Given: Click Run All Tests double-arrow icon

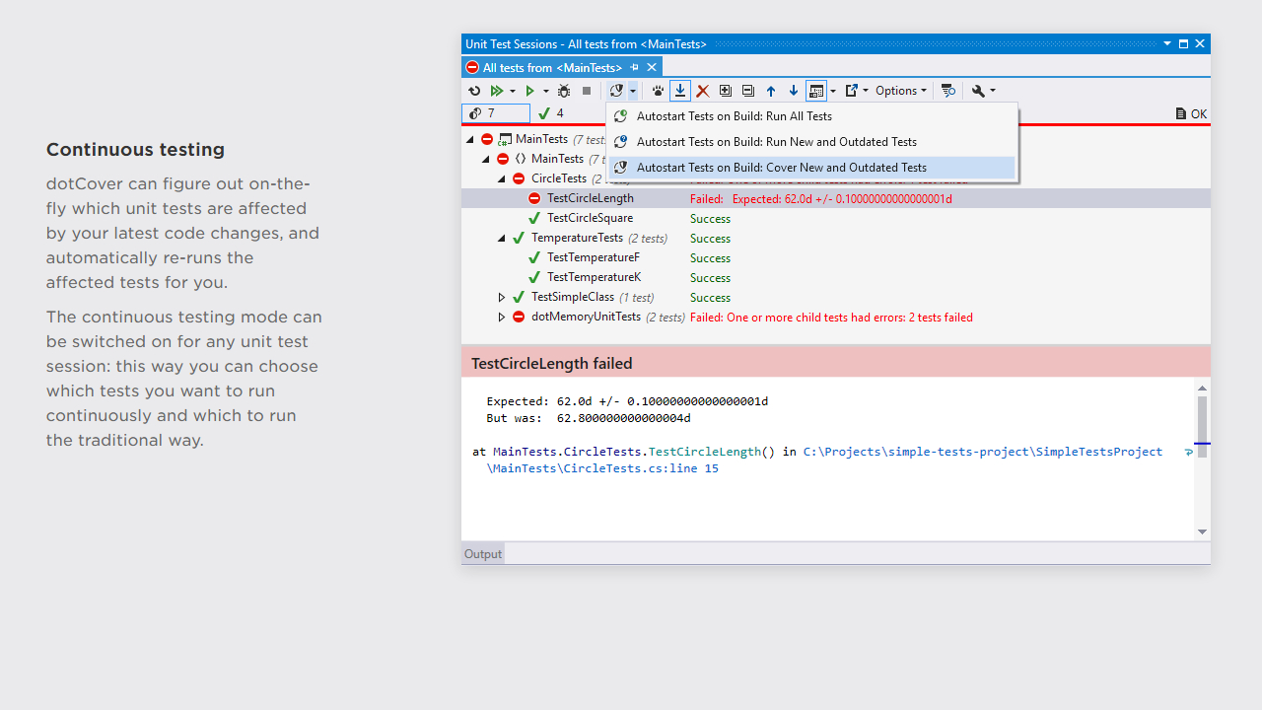Looking at the screenshot, I should coord(497,91).
